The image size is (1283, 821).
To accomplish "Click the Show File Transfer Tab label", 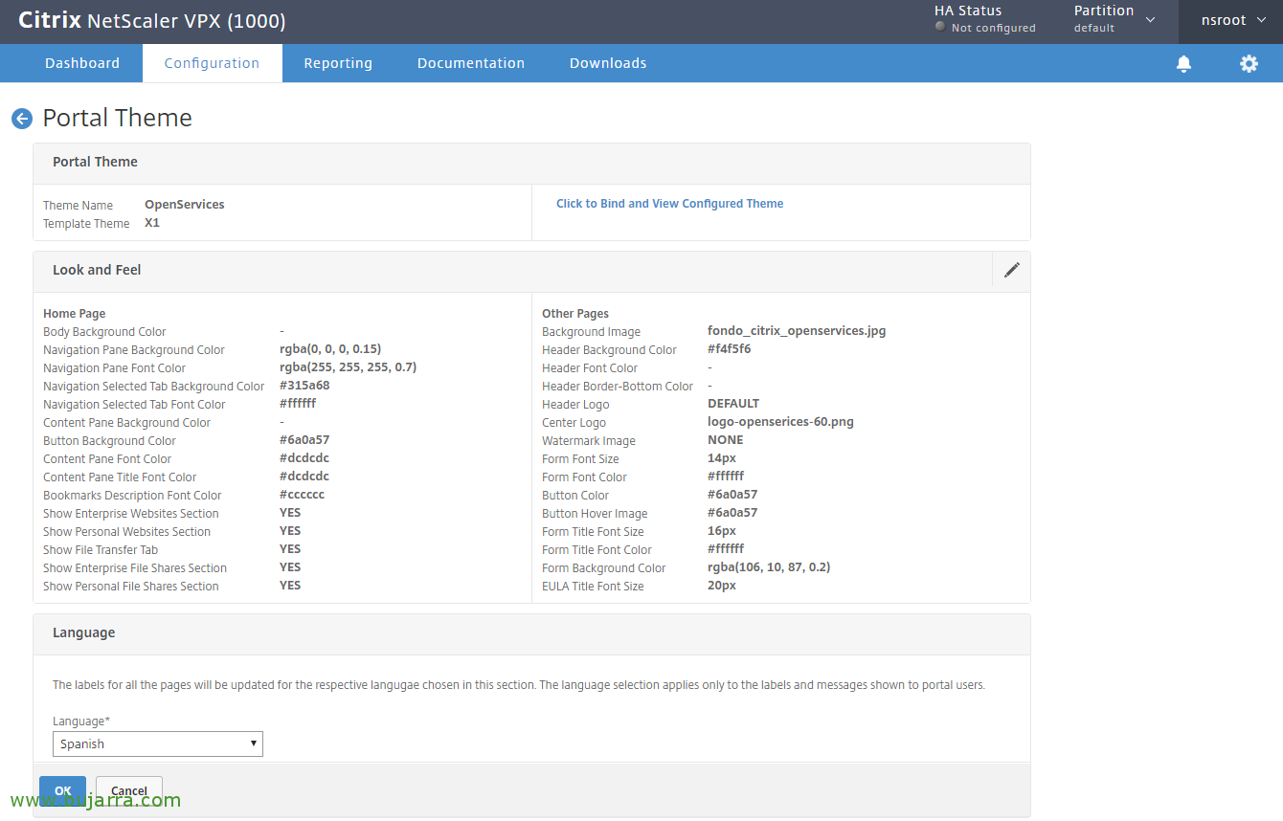I will 101,550.
